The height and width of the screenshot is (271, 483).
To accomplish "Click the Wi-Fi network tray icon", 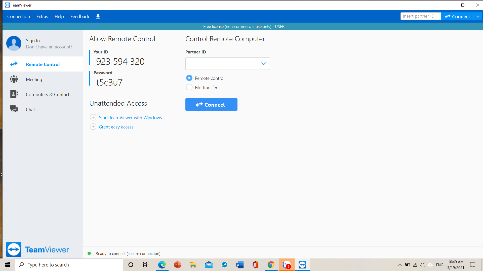I will click(x=415, y=265).
